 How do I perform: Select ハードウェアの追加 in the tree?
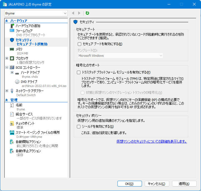pyautogui.click(x=28, y=26)
